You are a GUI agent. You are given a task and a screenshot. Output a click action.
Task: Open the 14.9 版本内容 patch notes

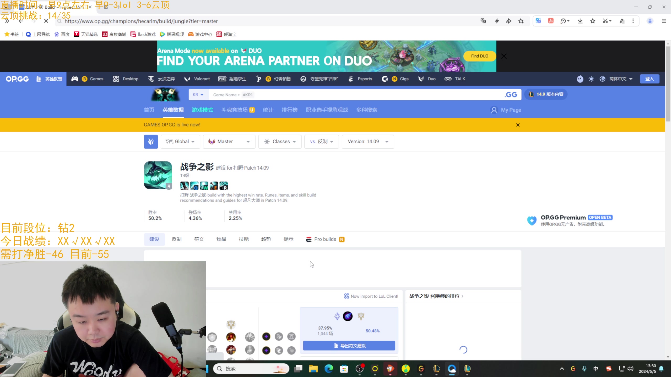[546, 94]
